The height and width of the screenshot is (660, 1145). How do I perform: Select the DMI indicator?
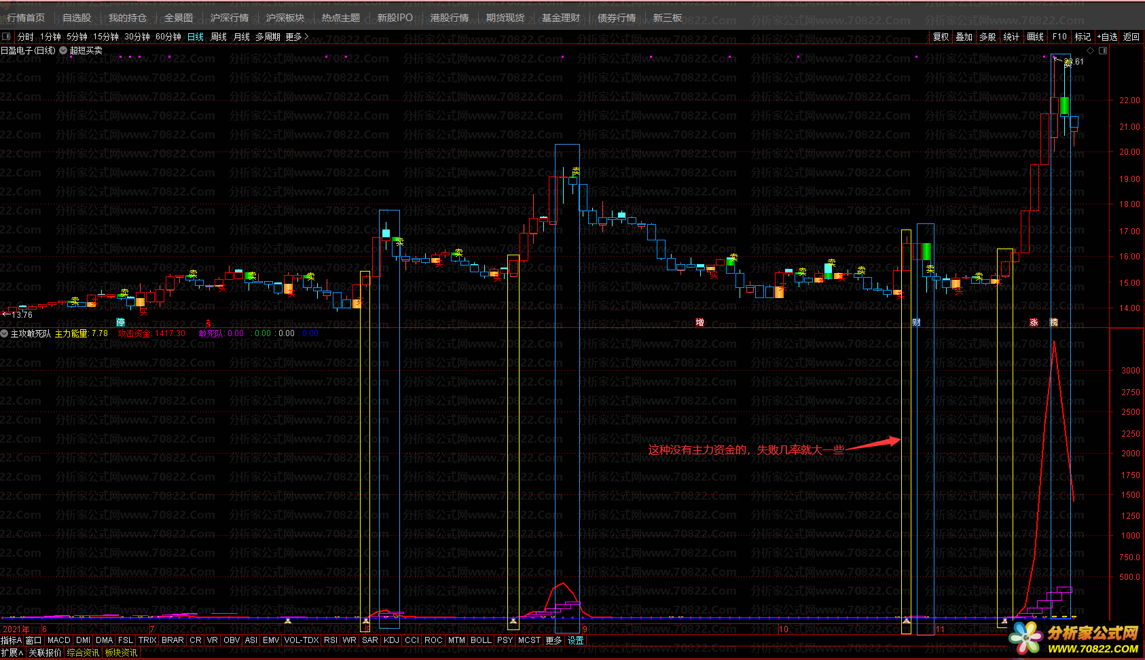pos(83,640)
